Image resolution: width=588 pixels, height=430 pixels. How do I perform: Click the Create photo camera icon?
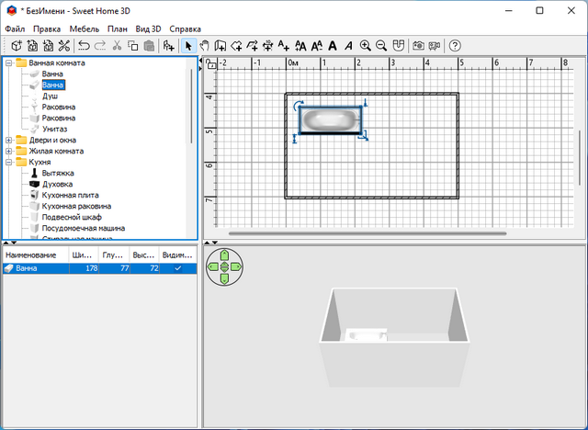(418, 45)
